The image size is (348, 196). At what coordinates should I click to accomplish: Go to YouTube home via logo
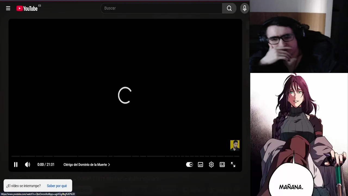click(27, 8)
